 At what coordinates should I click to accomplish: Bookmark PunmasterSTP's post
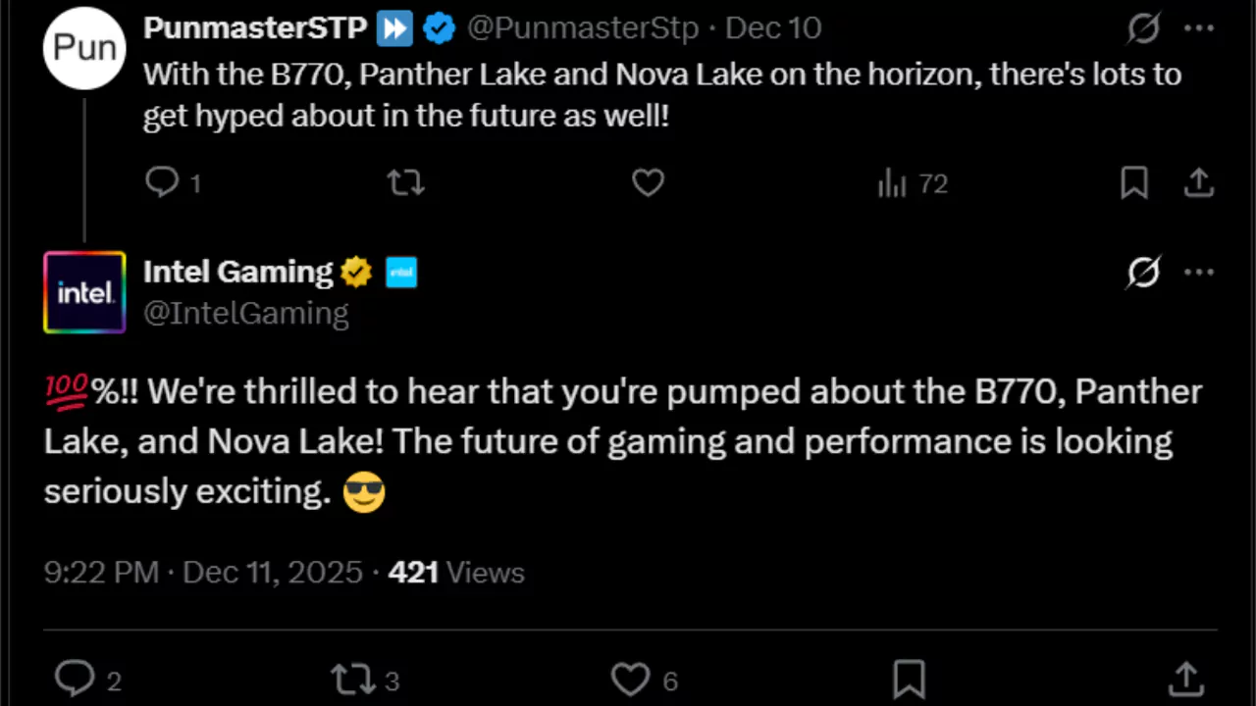[1134, 183]
